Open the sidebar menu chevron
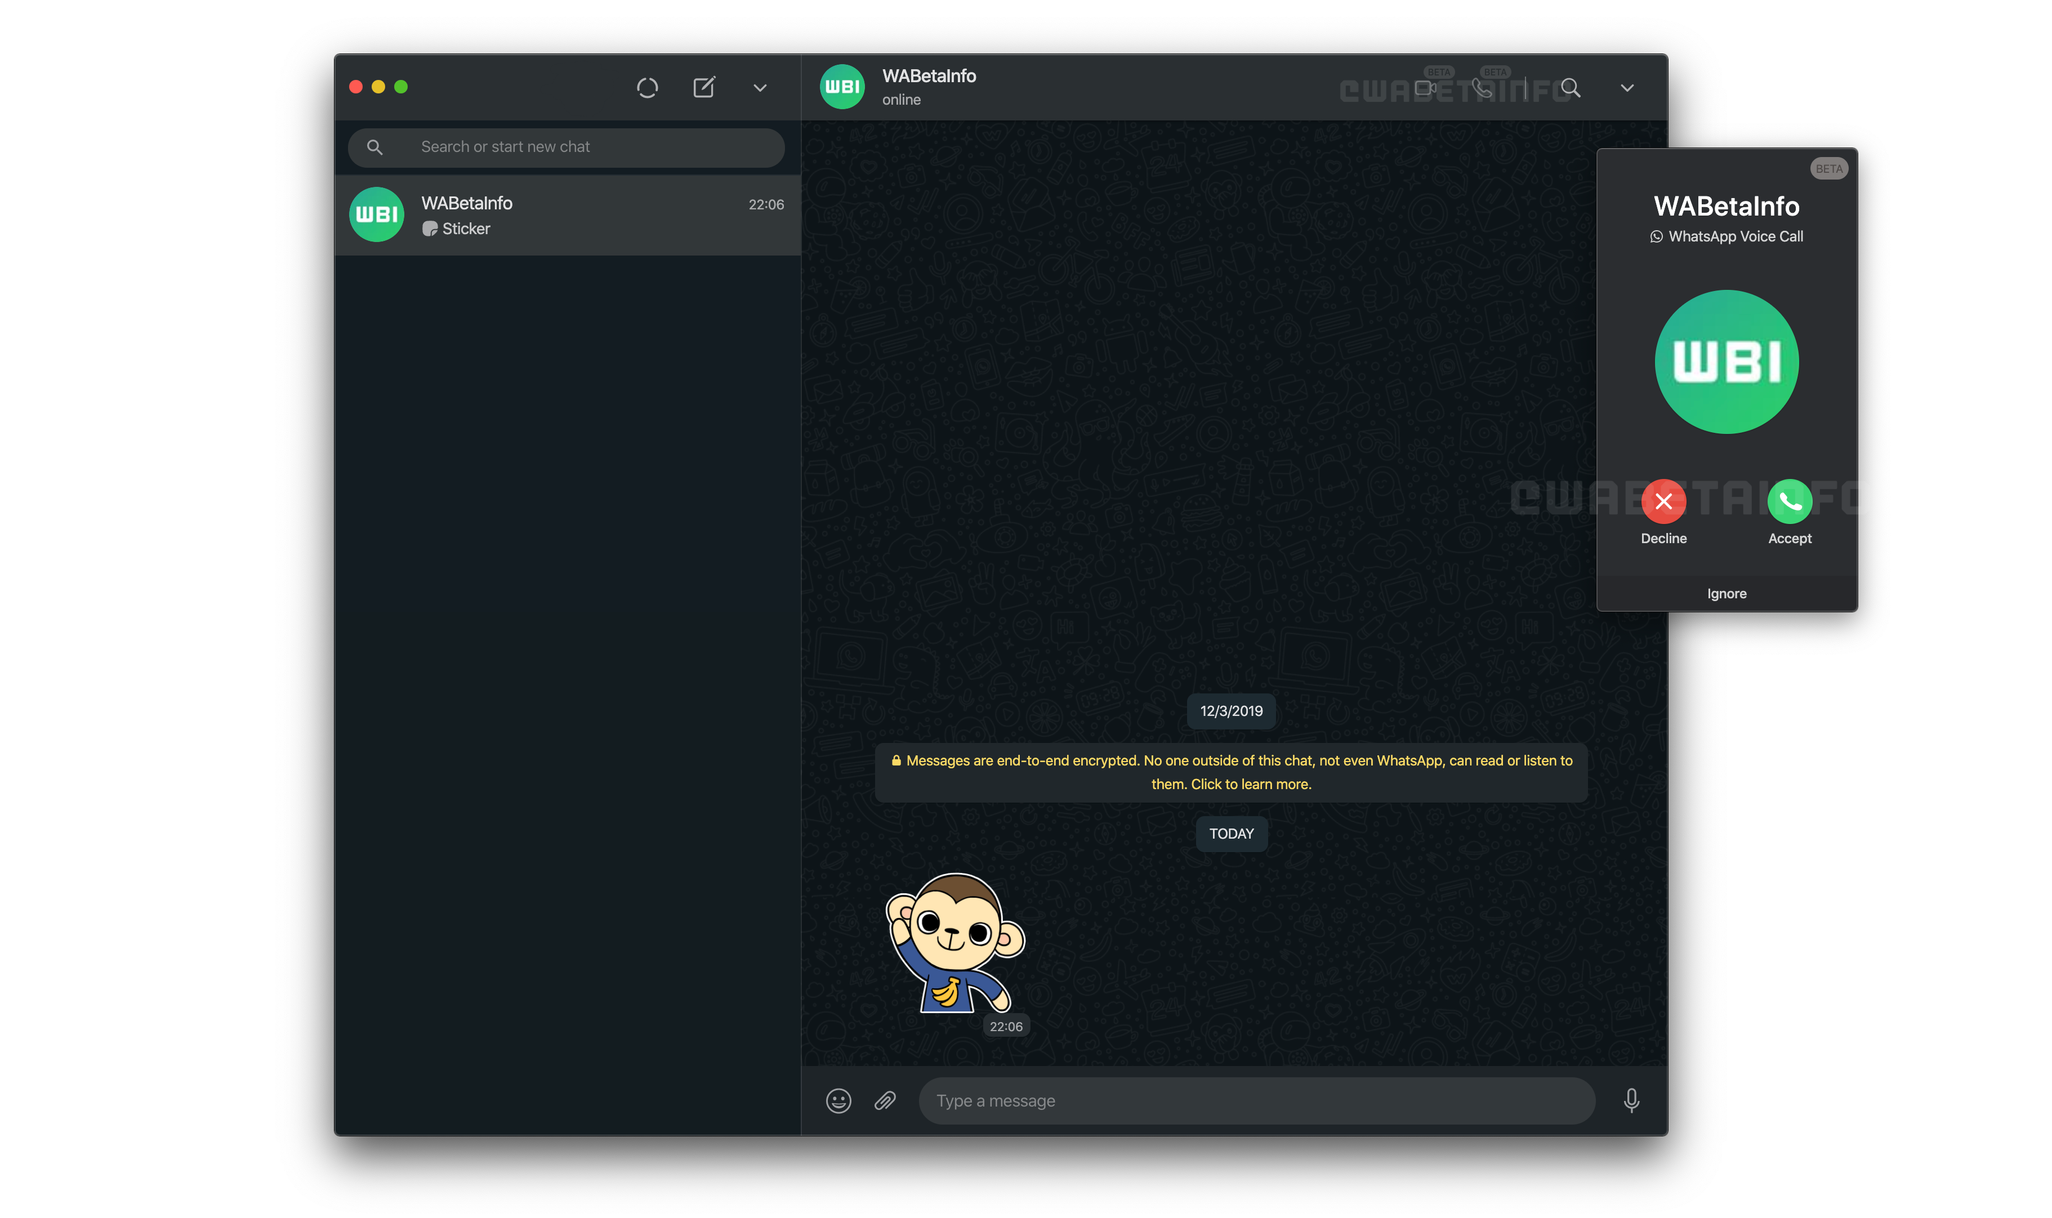Image resolution: width=2052 pixels, height=1218 pixels. click(760, 88)
